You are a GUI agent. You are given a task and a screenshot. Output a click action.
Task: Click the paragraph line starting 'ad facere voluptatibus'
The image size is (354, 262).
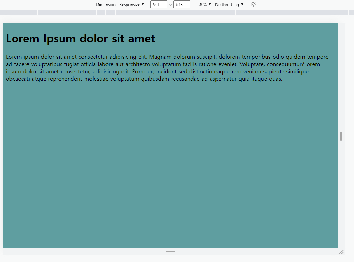coord(163,64)
